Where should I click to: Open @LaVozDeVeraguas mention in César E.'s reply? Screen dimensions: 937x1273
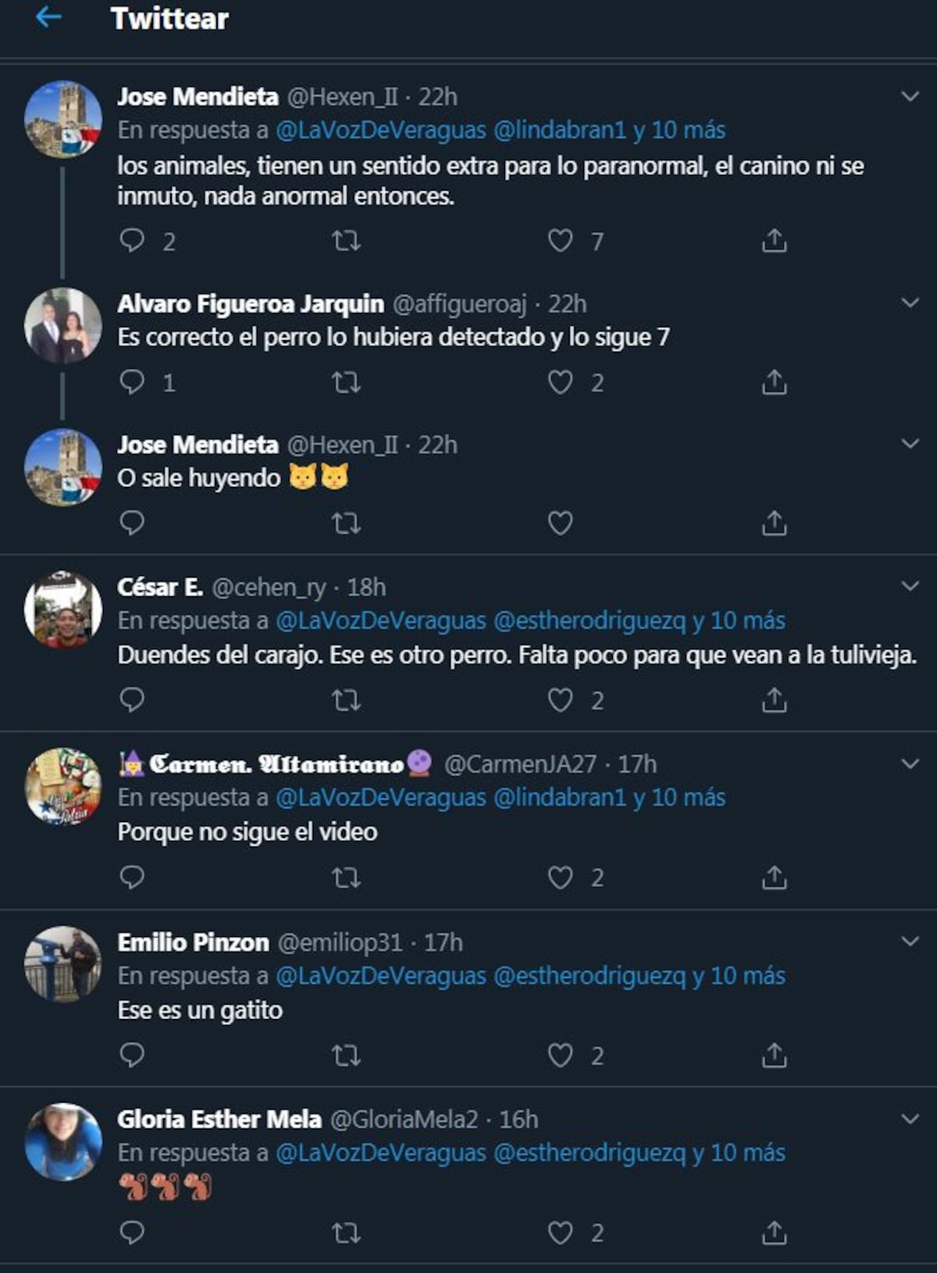(x=381, y=620)
